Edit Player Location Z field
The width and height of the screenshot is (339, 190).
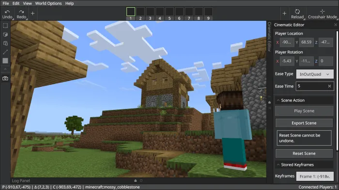pyautogui.click(x=326, y=42)
